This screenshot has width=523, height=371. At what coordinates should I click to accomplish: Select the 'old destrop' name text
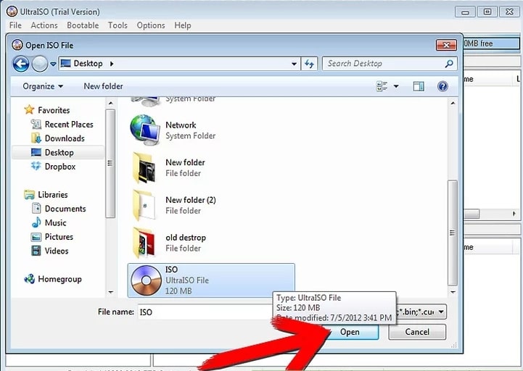point(186,238)
